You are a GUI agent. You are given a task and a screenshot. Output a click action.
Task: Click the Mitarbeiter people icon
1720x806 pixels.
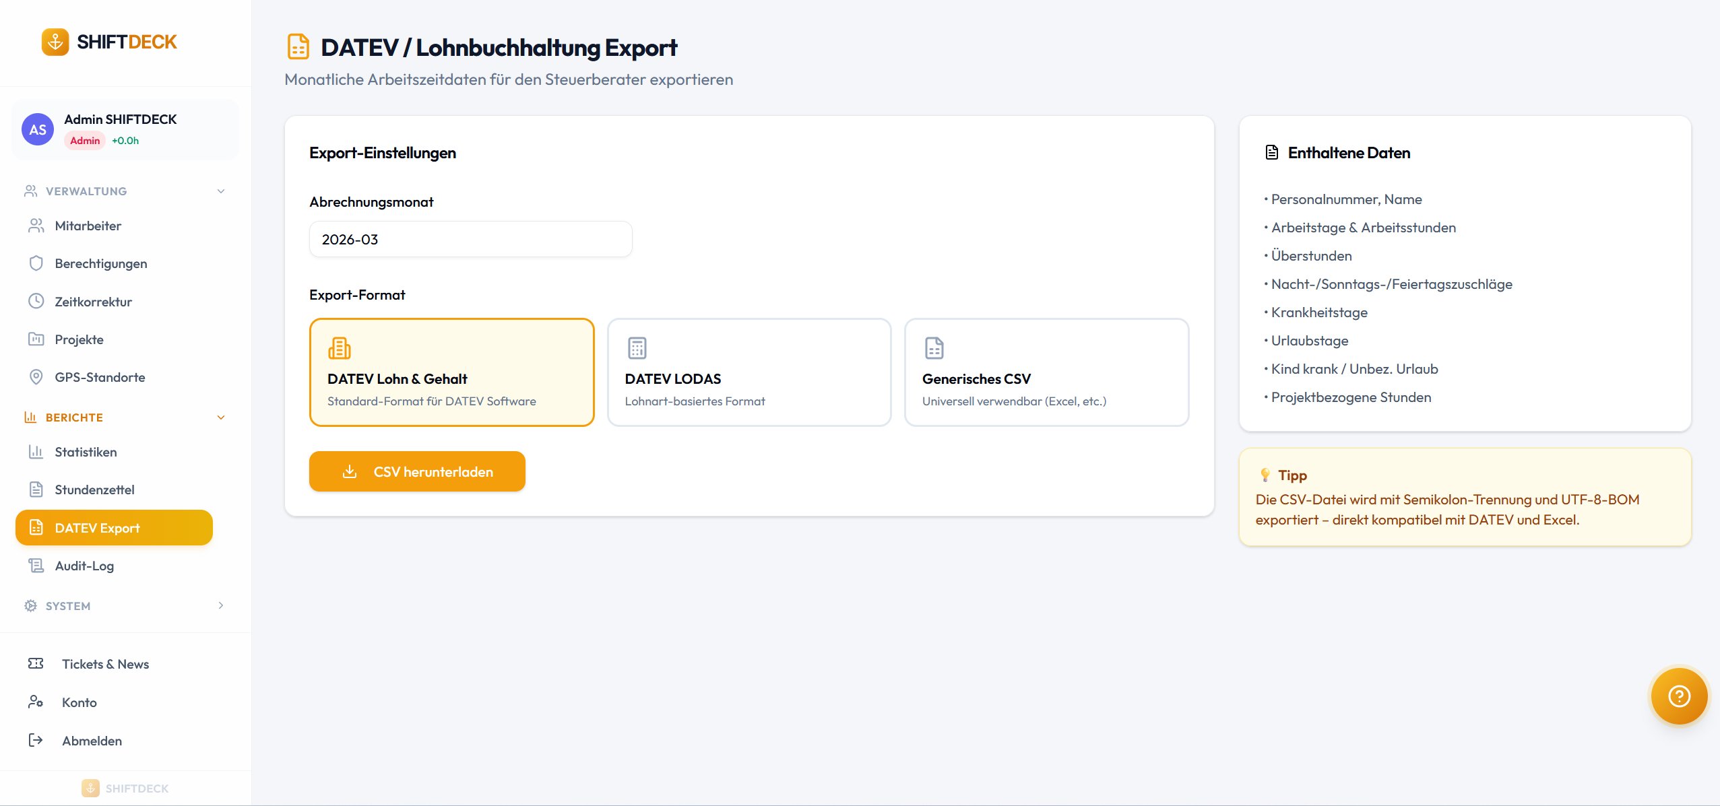[36, 226]
